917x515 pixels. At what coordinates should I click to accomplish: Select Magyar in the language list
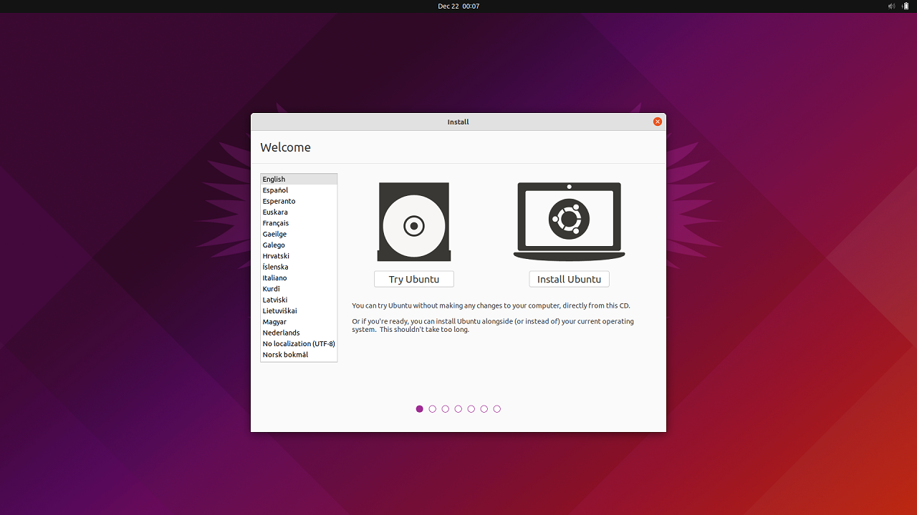click(299, 322)
